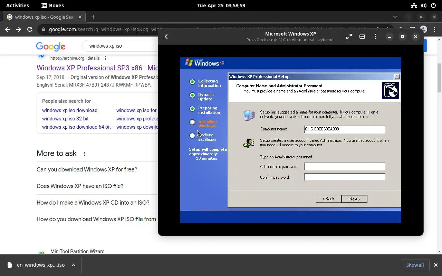Open the Activities overview
442x276 pixels.
tap(18, 6)
